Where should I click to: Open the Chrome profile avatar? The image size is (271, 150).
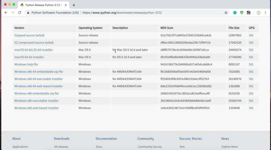(x=259, y=13)
